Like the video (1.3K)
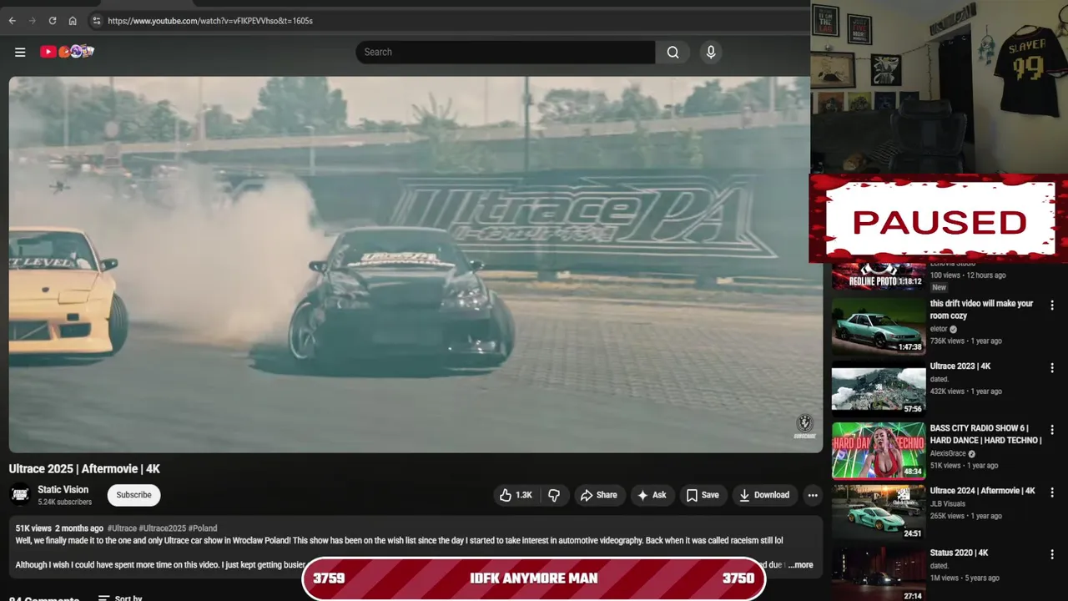 click(x=516, y=495)
